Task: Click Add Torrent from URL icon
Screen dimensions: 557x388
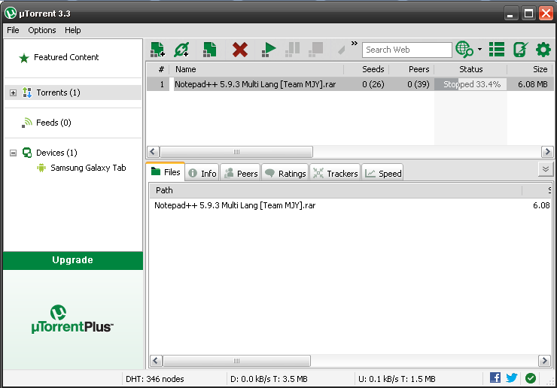Action: tap(181, 50)
